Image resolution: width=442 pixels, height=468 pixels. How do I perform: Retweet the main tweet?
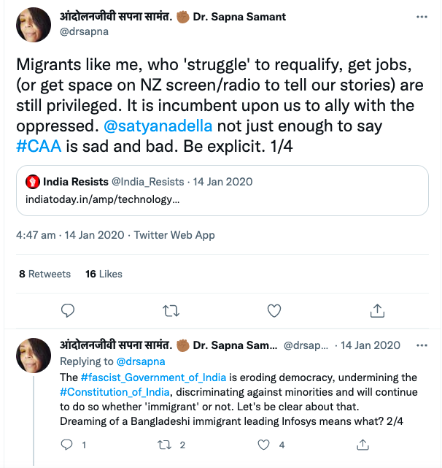(171, 310)
